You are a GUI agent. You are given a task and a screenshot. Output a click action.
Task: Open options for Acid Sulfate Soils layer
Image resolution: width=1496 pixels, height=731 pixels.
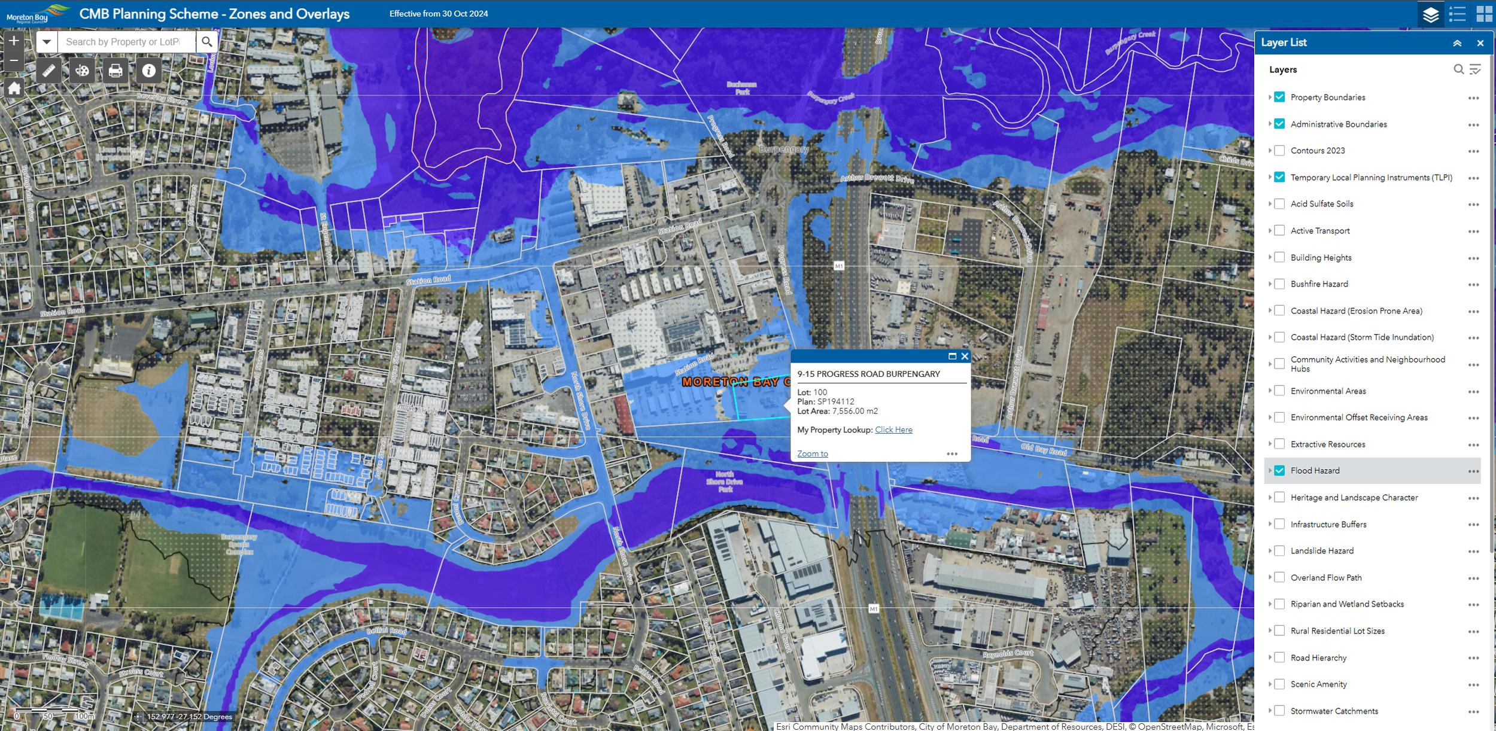pos(1473,205)
